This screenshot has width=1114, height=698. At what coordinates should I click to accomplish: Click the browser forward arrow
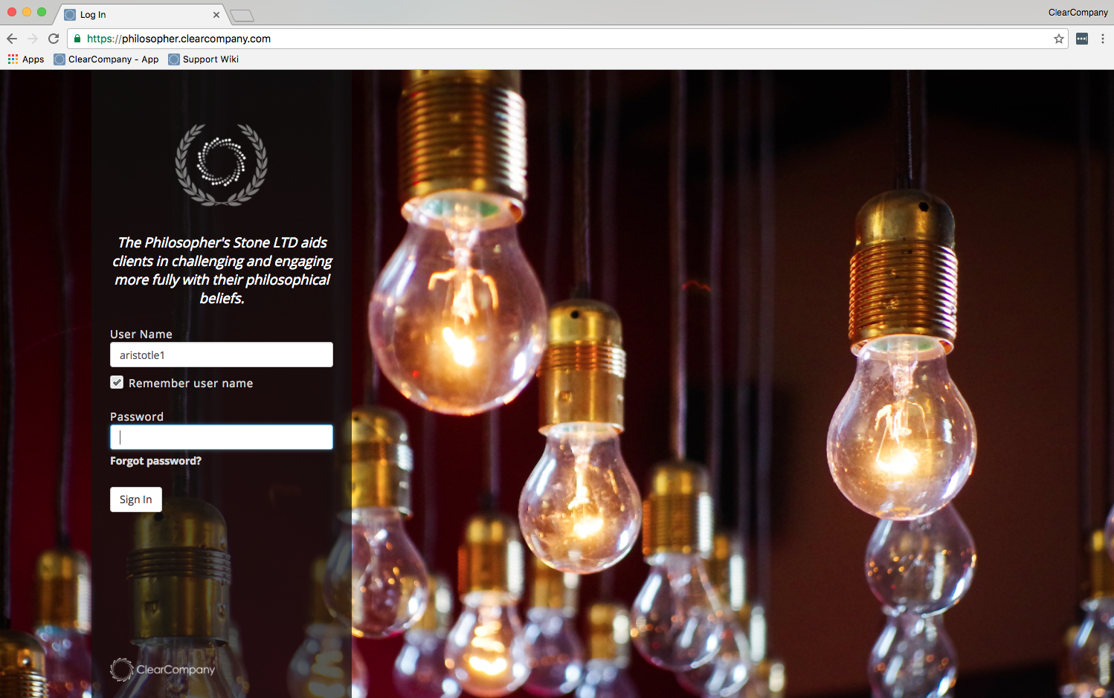coord(33,39)
